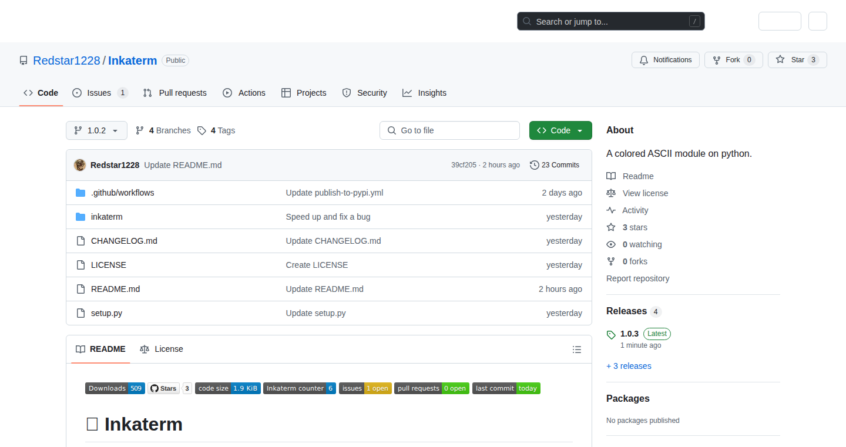The height and width of the screenshot is (447, 846).
Task: Open the Projects tab
Action: [304, 93]
